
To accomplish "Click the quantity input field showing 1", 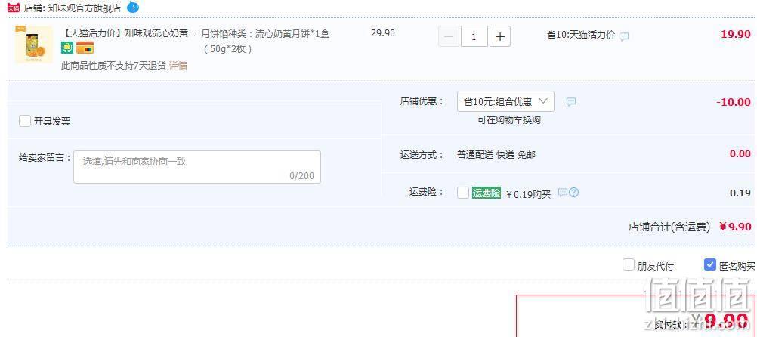I will [474, 37].
